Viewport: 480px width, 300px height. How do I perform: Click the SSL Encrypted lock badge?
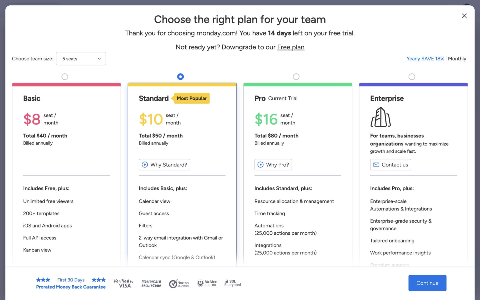pos(232,283)
